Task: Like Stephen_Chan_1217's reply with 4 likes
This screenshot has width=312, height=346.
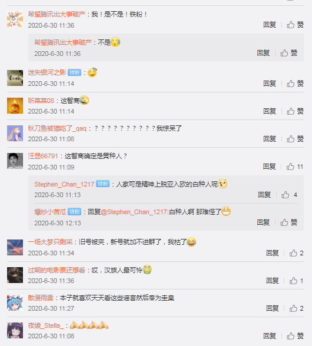Action: coord(289,195)
